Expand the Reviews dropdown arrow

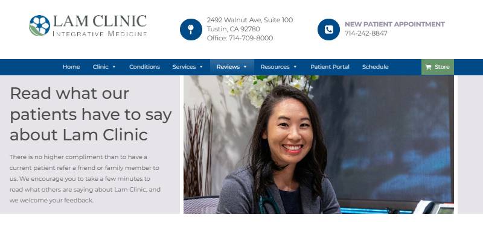[245, 67]
